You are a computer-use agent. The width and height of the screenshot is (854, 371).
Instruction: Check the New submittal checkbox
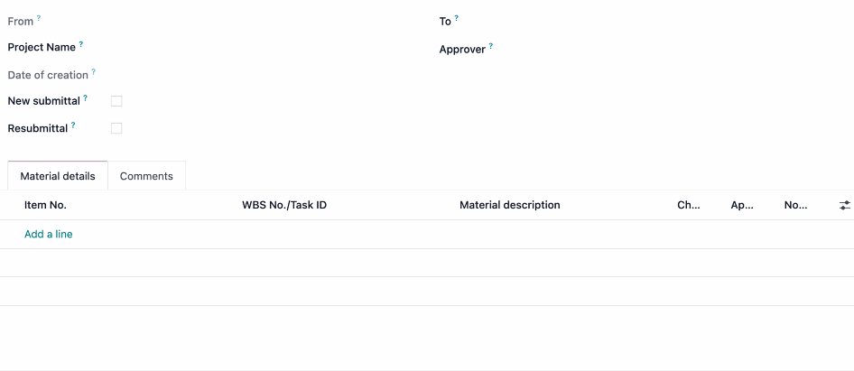(x=116, y=101)
